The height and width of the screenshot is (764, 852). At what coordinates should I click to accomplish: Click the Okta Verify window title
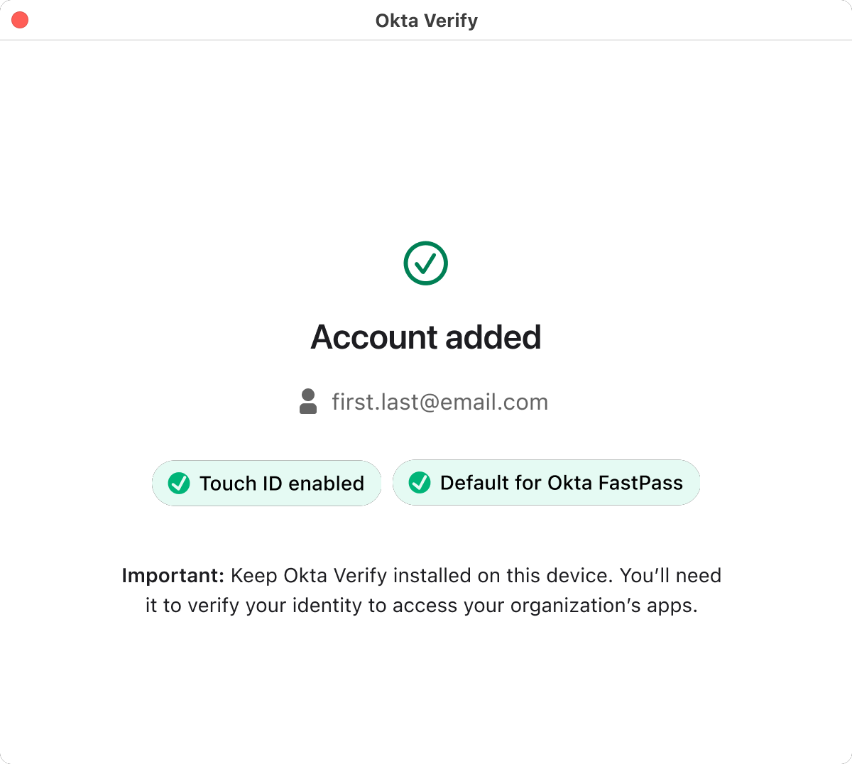point(426,21)
